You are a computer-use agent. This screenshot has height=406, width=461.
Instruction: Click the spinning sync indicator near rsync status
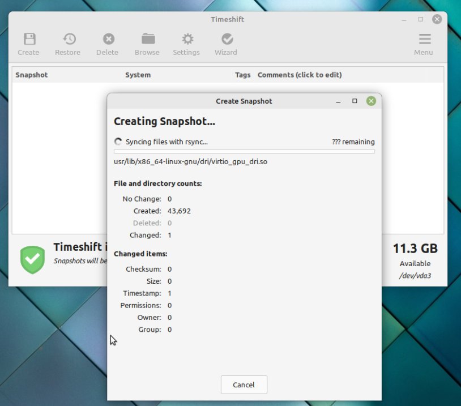118,142
